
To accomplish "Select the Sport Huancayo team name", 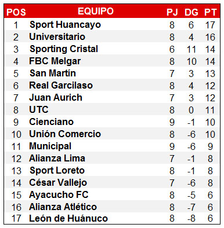I will 65,25.
